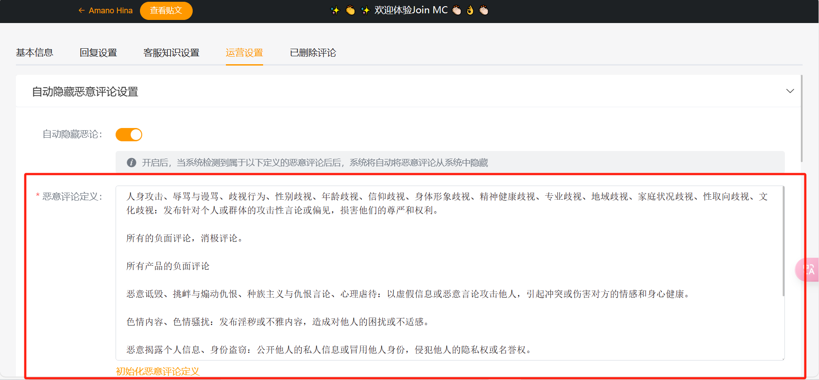Open the pink floating translate widget
The width and height of the screenshot is (819, 380).
tap(808, 269)
